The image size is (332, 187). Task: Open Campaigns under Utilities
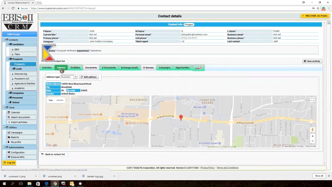(21, 133)
